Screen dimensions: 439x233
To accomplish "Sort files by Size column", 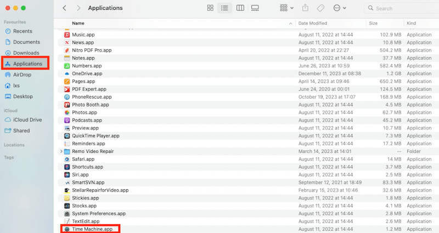I will (x=384, y=24).
